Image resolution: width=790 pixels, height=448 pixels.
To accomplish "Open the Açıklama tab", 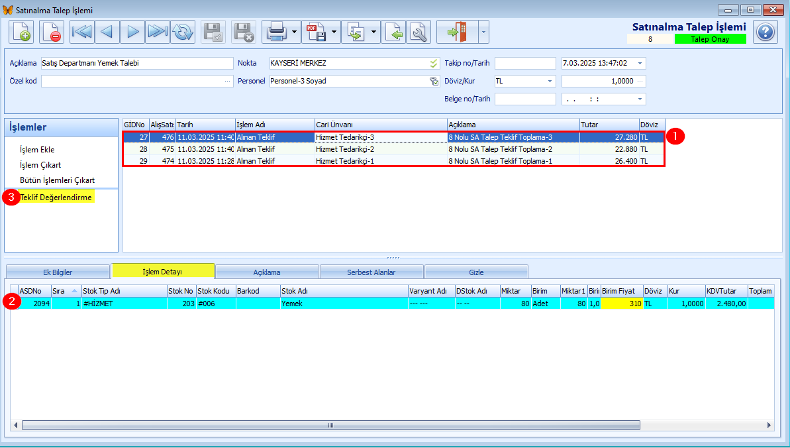I will [x=267, y=272].
